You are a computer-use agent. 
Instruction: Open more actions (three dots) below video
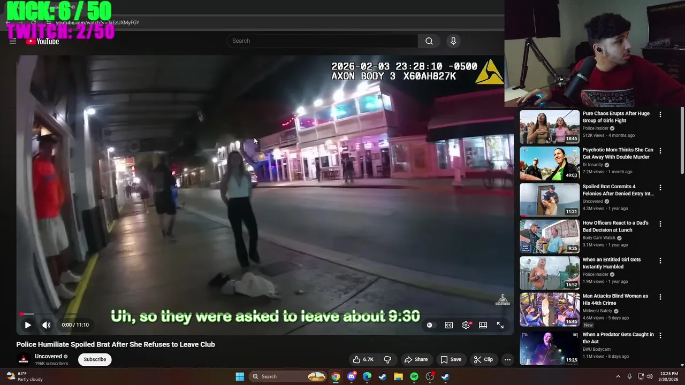click(x=507, y=359)
